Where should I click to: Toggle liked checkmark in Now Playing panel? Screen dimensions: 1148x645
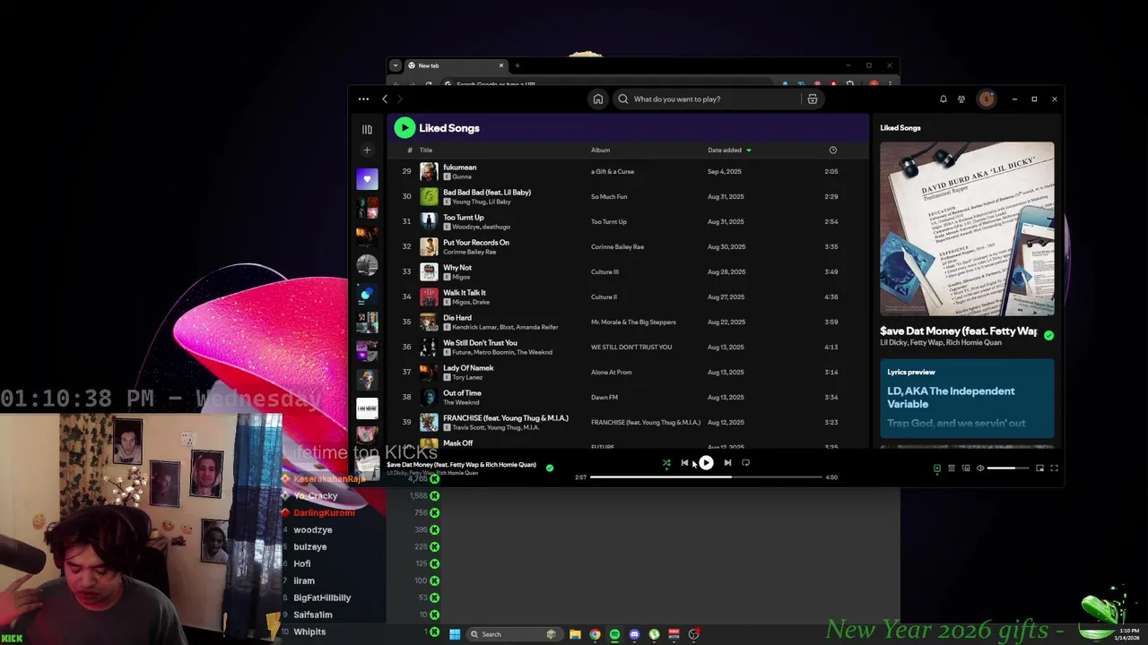[1048, 335]
